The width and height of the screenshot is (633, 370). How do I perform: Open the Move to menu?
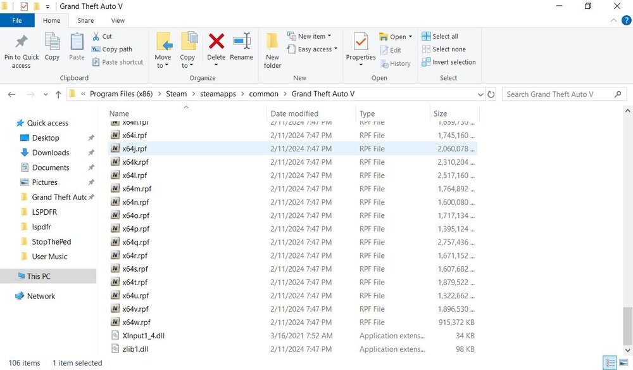[x=163, y=50]
